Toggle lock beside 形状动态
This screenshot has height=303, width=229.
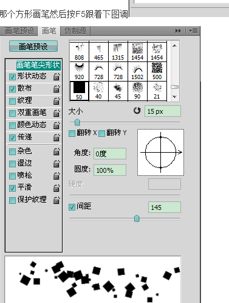56,77
